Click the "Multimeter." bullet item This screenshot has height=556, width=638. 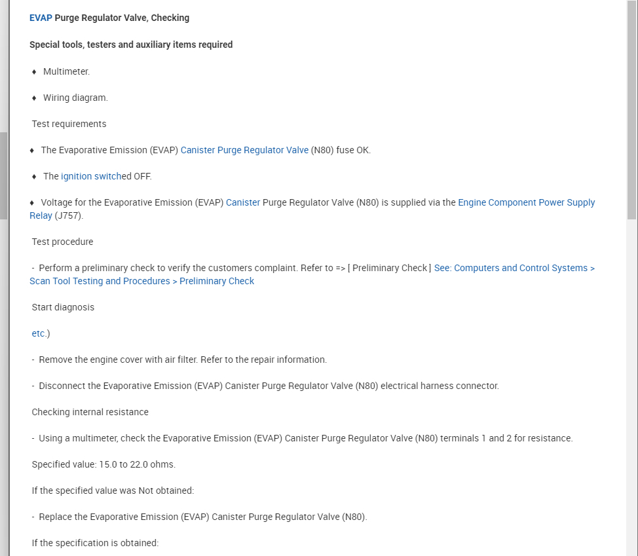point(66,71)
